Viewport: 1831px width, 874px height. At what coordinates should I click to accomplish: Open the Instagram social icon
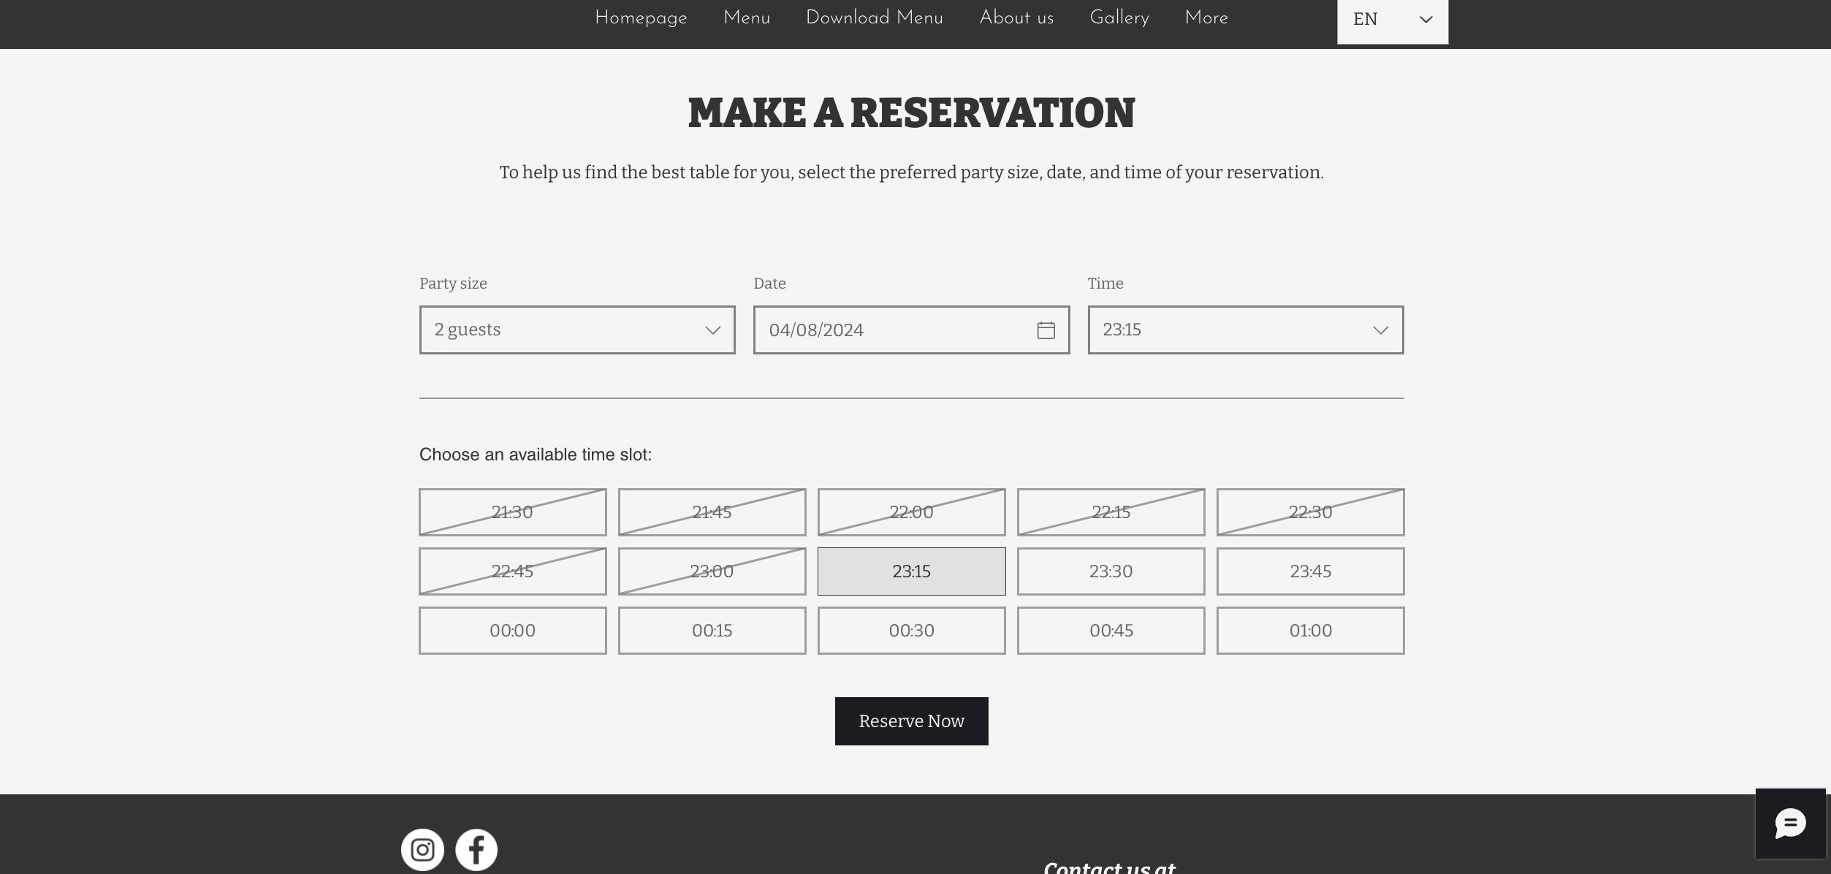pos(422,849)
